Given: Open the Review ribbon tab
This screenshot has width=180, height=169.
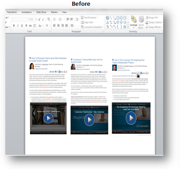Looking at the screenshot, I should click(x=54, y=12).
